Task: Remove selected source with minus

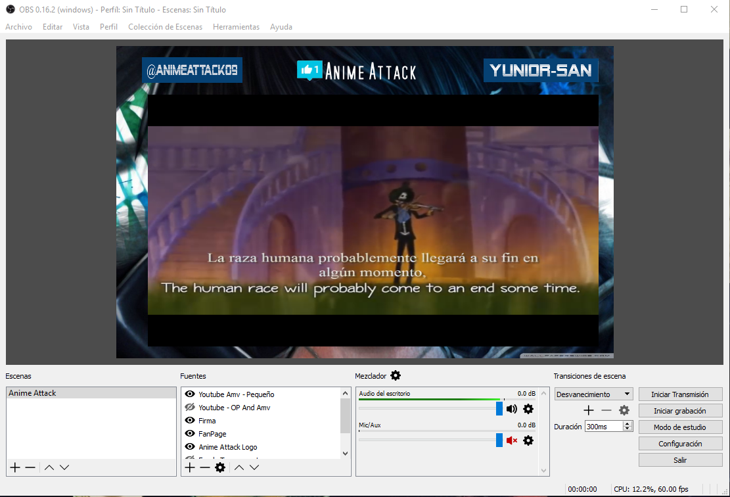Action: [205, 467]
